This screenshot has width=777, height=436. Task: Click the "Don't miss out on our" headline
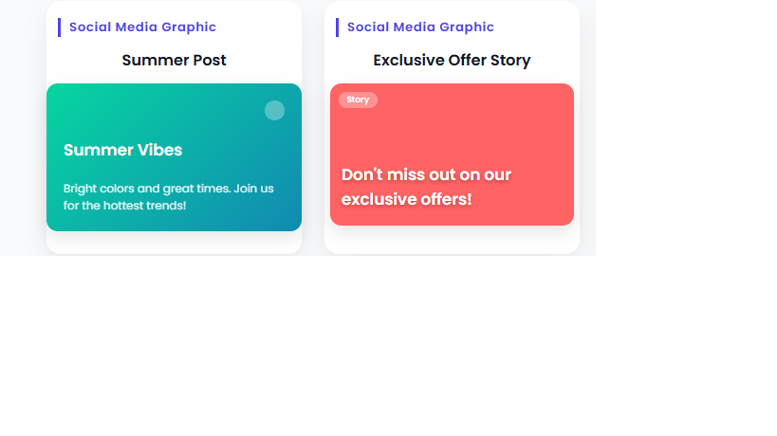click(x=426, y=174)
